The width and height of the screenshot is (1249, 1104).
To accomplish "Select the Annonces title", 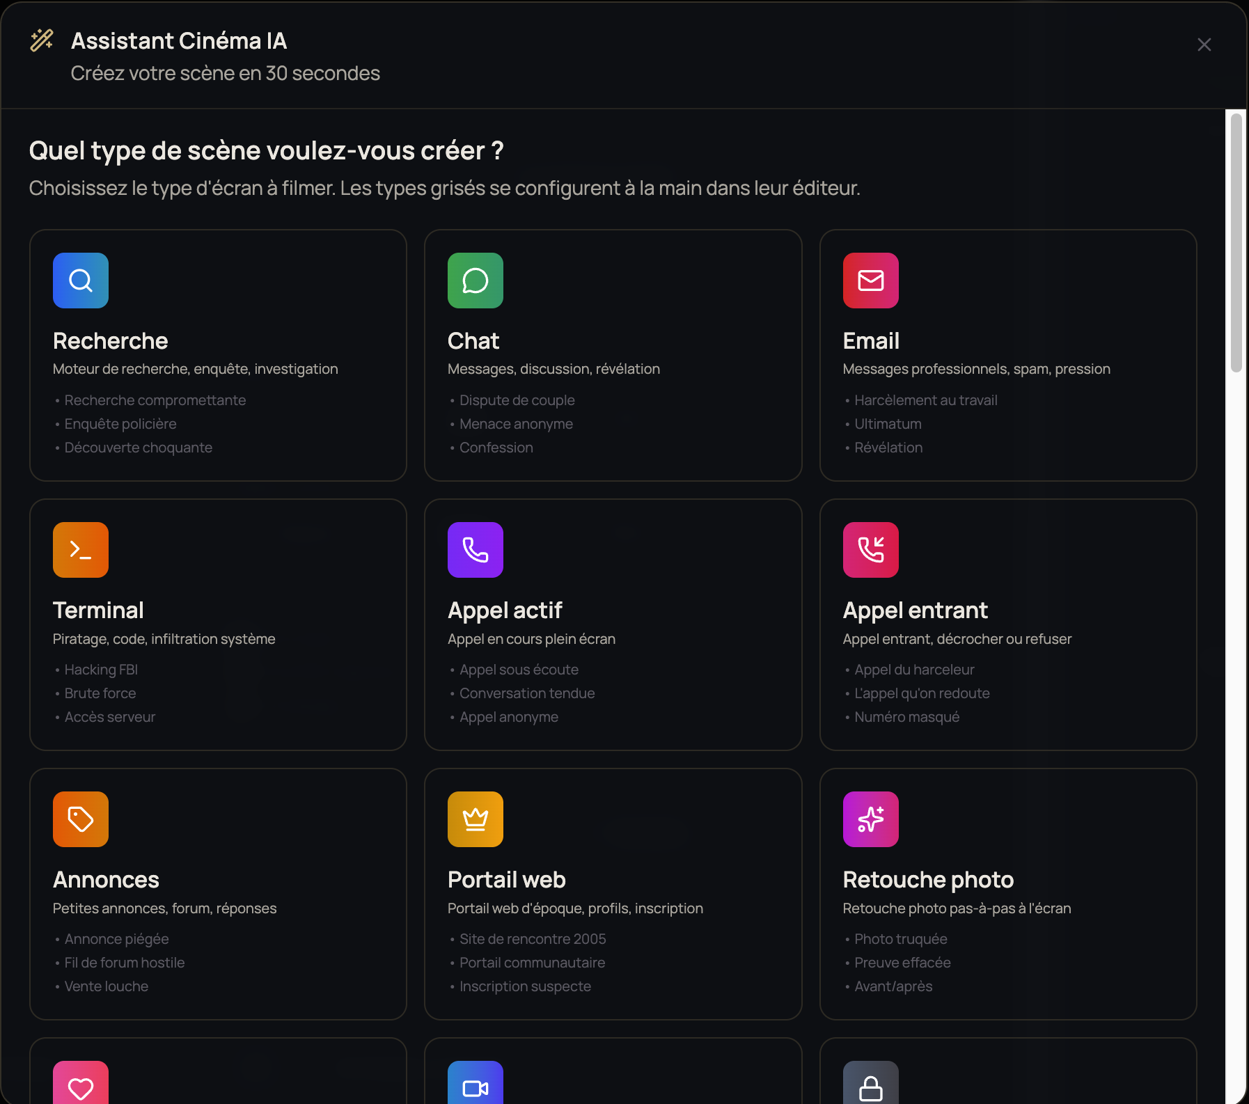I will 106,880.
